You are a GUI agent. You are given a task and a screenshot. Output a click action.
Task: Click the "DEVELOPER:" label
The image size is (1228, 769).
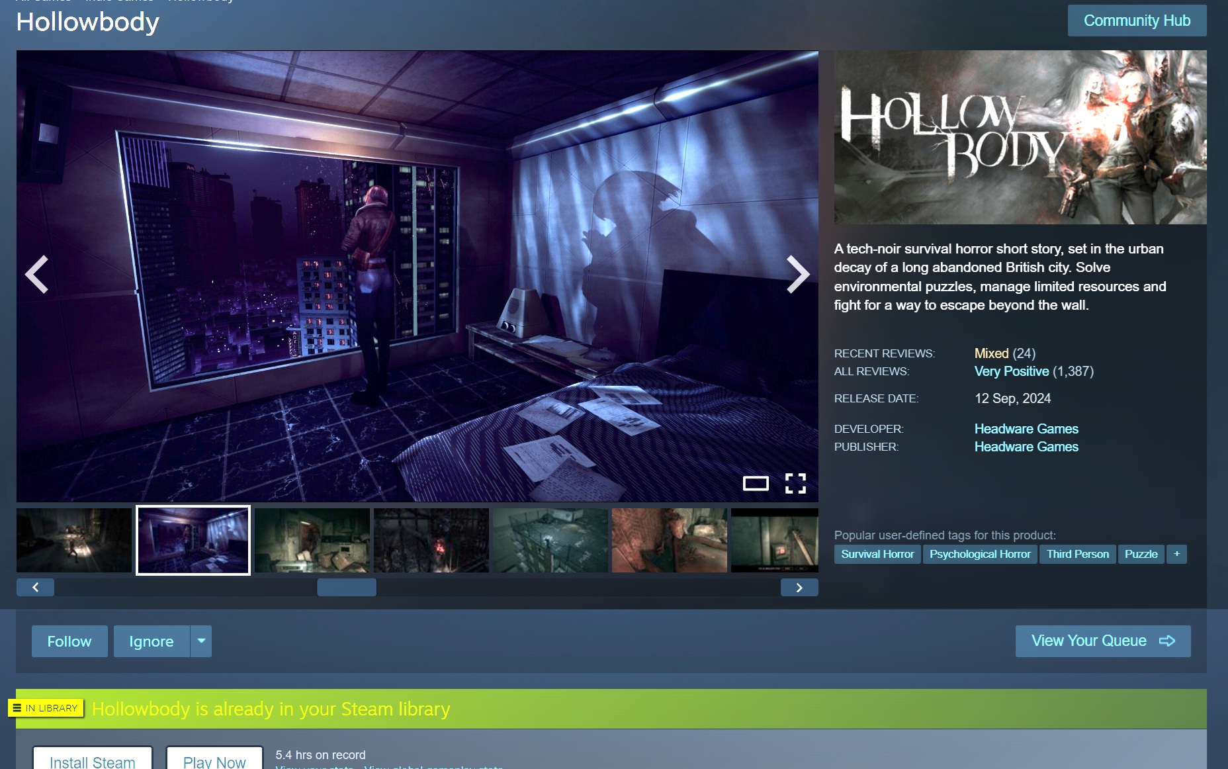869,429
